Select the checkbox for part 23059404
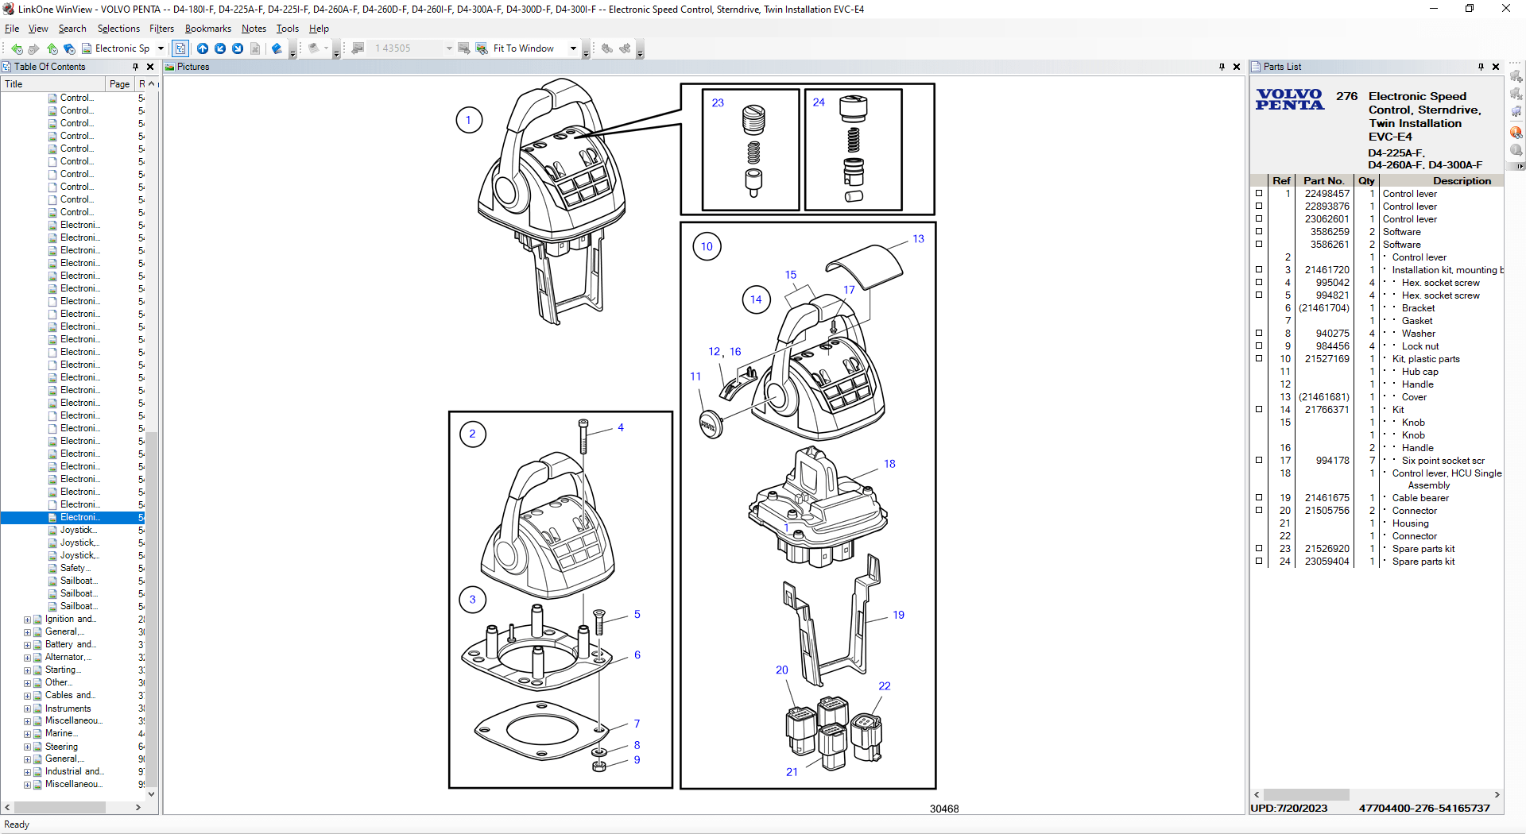This screenshot has width=1526, height=834. 1259,562
